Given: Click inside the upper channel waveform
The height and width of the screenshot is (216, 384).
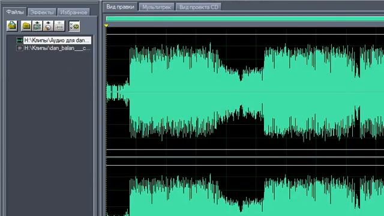Looking at the screenshot, I should [245, 92].
